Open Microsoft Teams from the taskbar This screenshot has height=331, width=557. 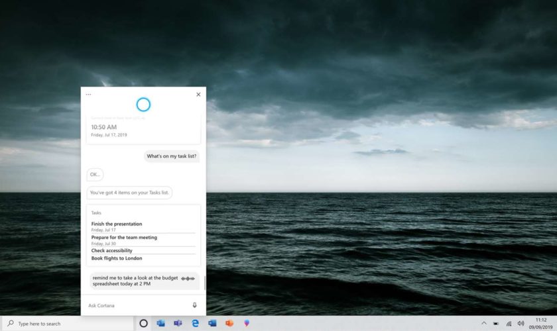(178, 323)
